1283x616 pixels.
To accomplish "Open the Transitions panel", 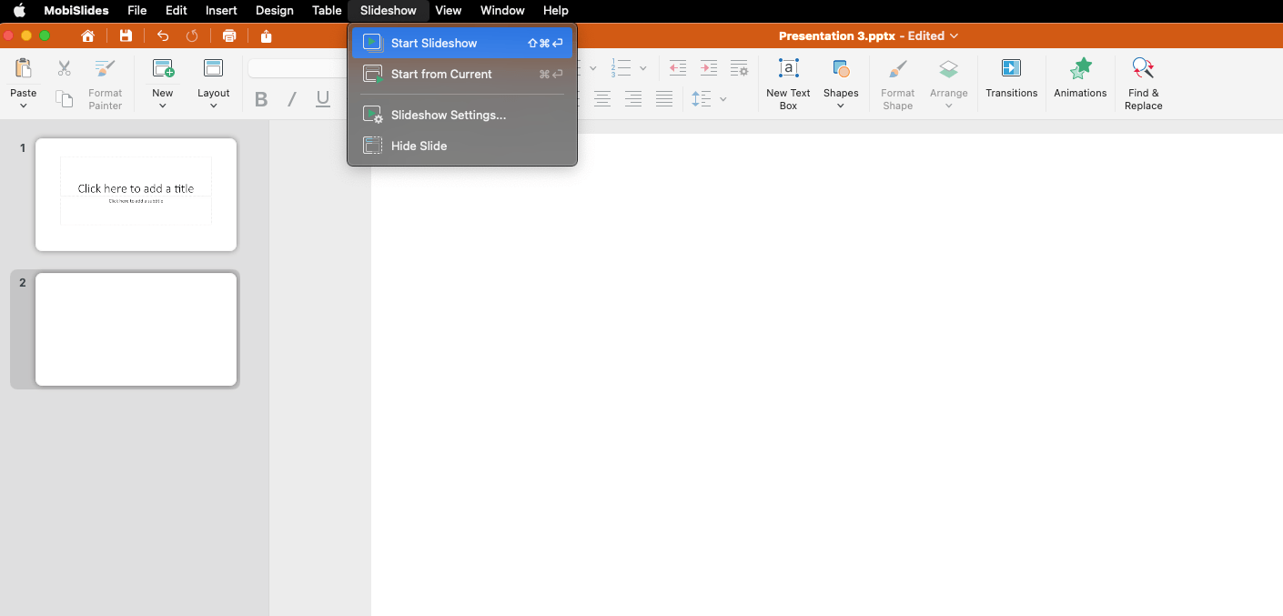I will click(x=1012, y=78).
